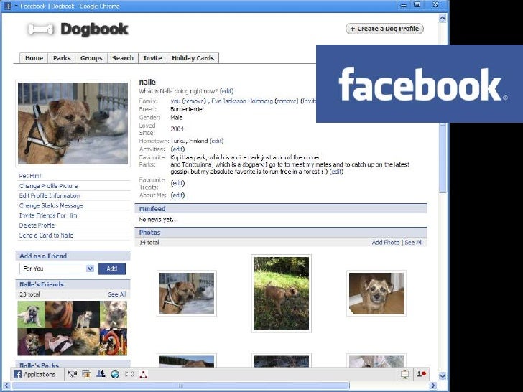Click the Delete Profile link
This screenshot has width=523, height=392.
point(37,225)
